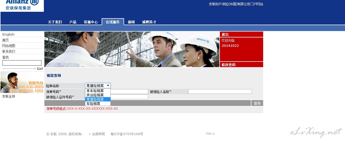Select the 在线服务 tab

click(113, 22)
